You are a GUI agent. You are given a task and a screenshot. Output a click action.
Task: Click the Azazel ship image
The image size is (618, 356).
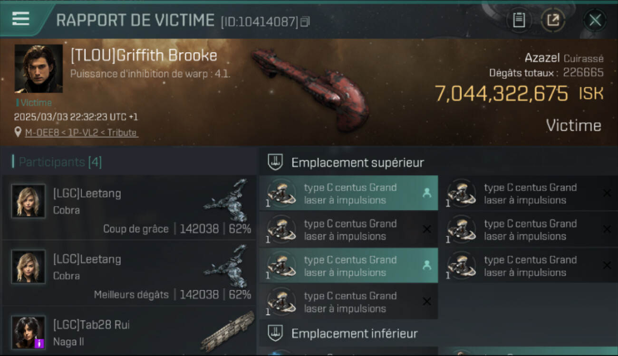[x=310, y=88]
